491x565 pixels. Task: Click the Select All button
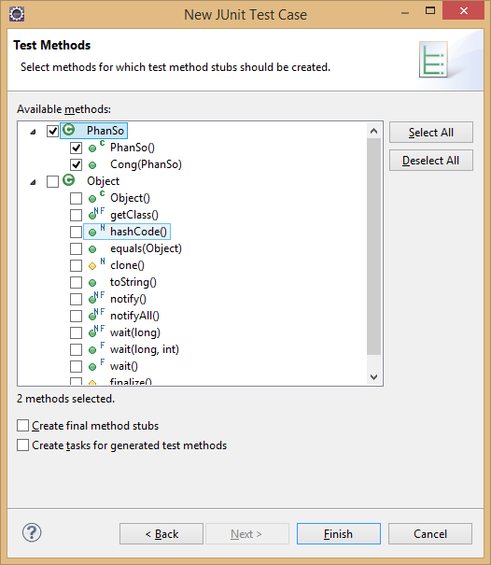coord(431,133)
